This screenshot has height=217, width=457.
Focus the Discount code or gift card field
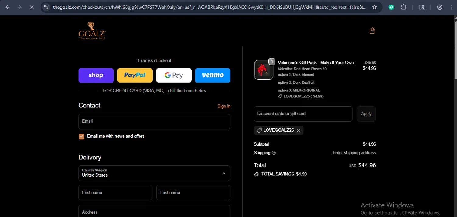[x=303, y=114]
